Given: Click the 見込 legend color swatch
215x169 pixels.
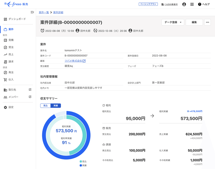Looking at the screenshot, I should tap(81, 161).
